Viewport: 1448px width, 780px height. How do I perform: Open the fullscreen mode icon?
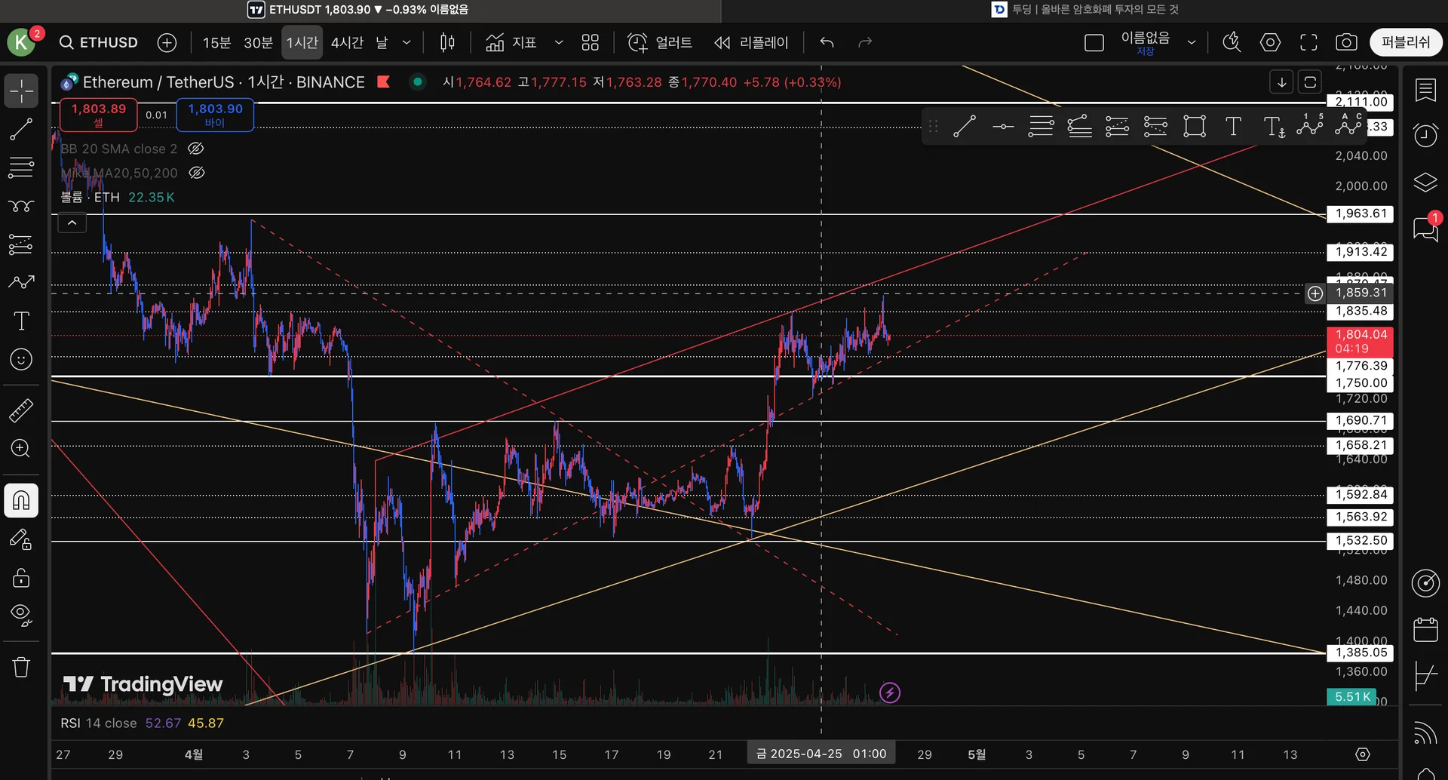(1308, 42)
